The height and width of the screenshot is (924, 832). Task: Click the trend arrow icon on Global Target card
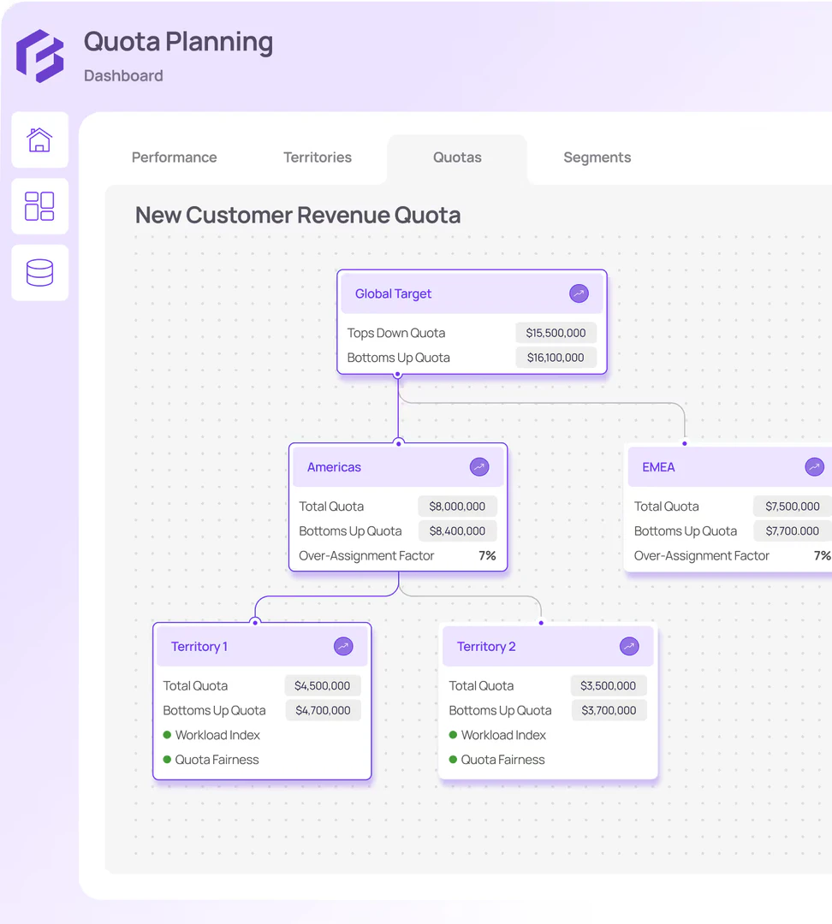tap(579, 293)
